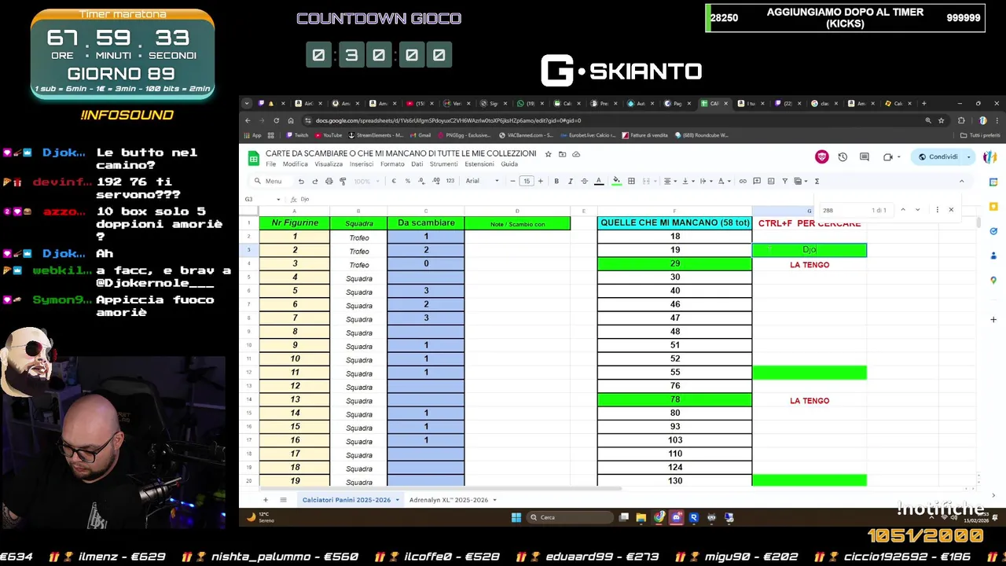Show all sheets list icon

coord(283,500)
